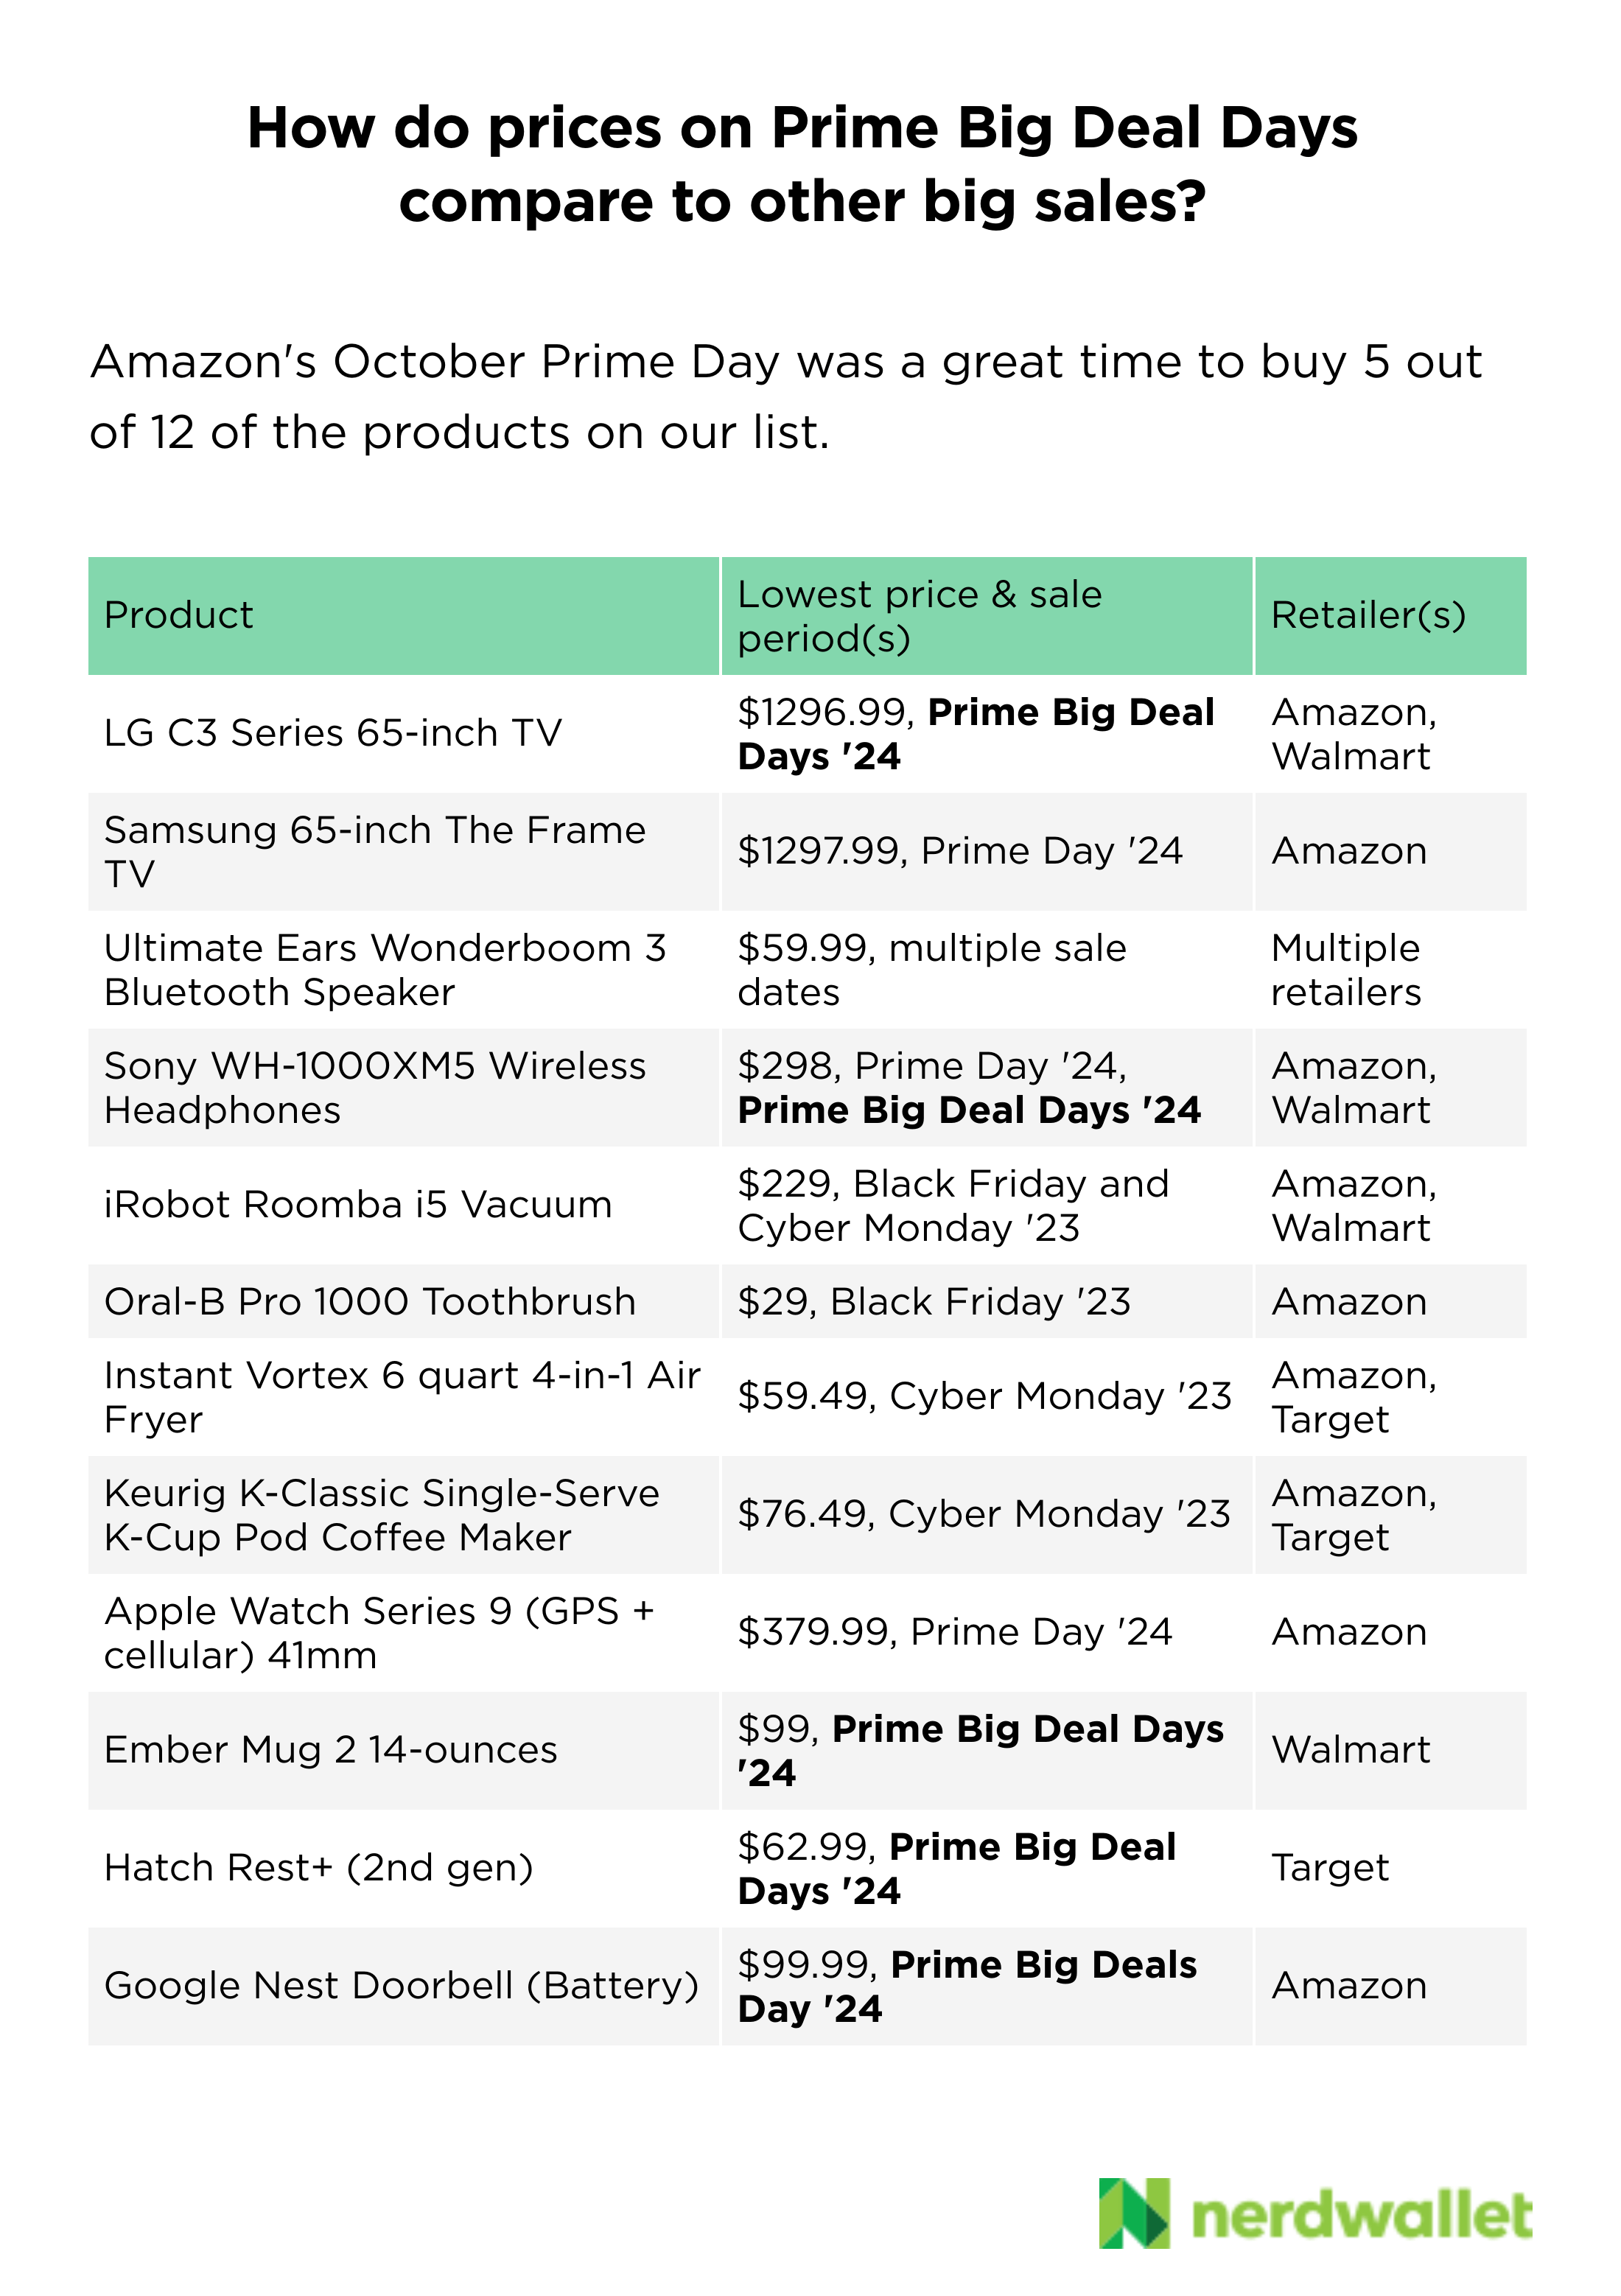Select the Lowest price & sale period(s) header
This screenshot has width=1621, height=2296.
coord(919,615)
